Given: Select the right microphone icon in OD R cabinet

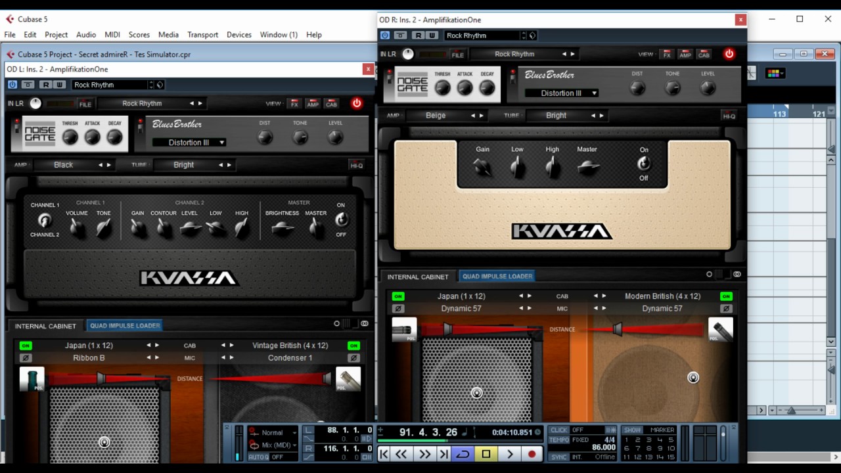Looking at the screenshot, I should click(x=721, y=330).
